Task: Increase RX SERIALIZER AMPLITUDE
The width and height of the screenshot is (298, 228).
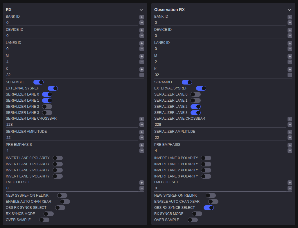Action: point(141,132)
